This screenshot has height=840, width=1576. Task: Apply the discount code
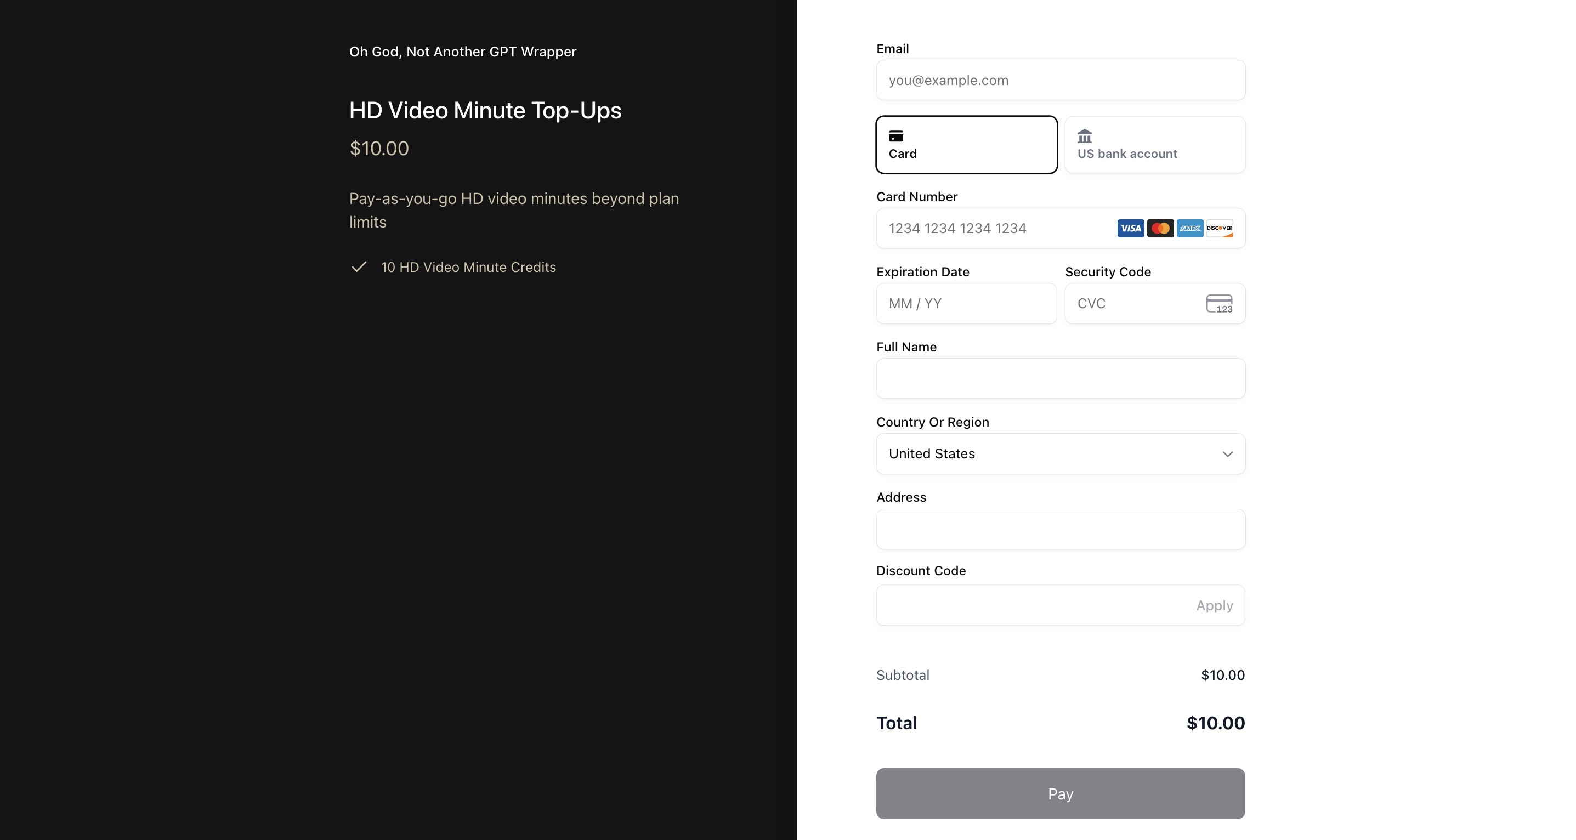pyautogui.click(x=1214, y=606)
